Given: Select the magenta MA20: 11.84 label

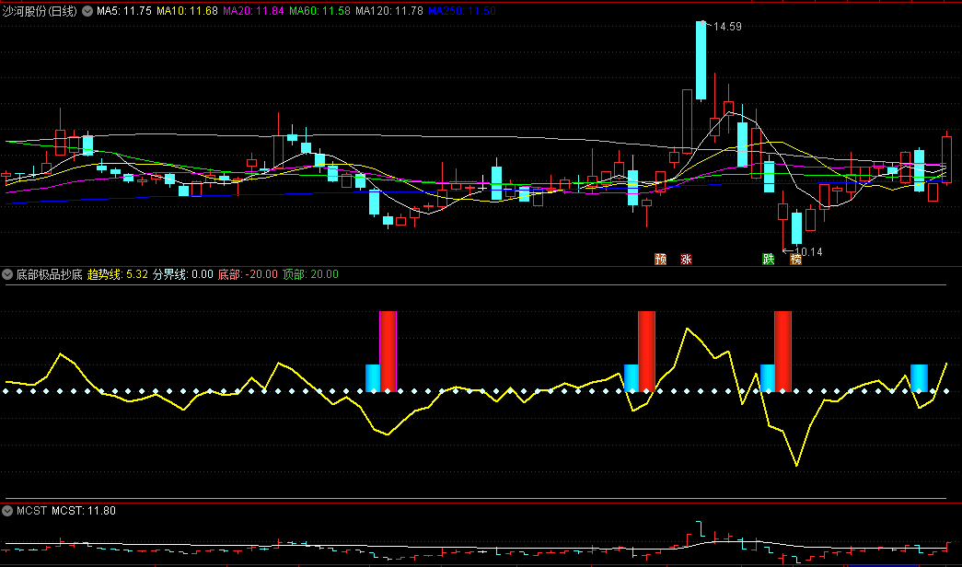Looking at the screenshot, I should click(x=253, y=11).
